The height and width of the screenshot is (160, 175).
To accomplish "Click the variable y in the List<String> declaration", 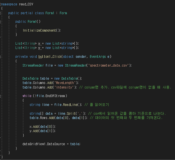I will click(39, 48).
